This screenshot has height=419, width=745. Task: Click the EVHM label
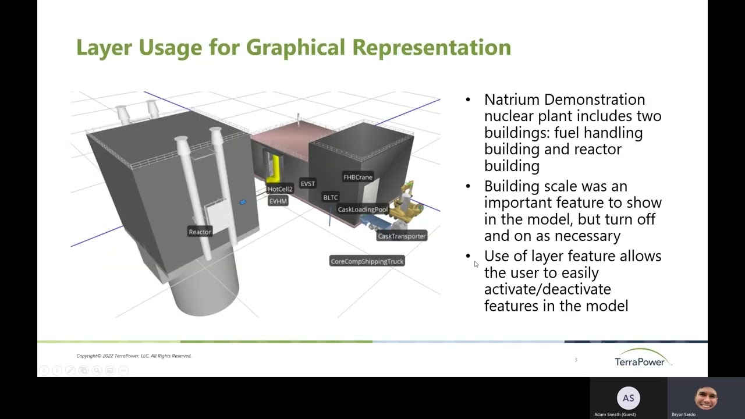pyautogui.click(x=278, y=201)
